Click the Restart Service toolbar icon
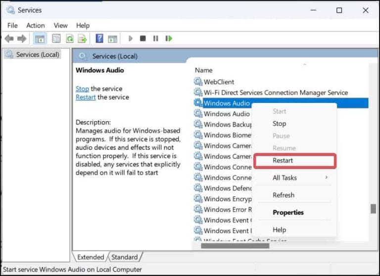The height and width of the screenshot is (276, 380). [169, 39]
